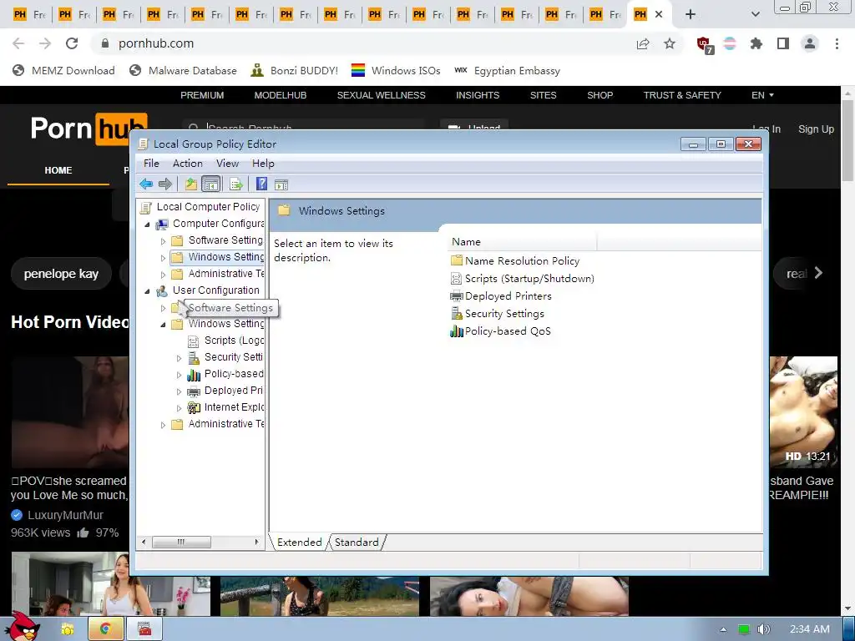Click the volume speaker icon in system tray
The height and width of the screenshot is (641, 855).
pos(763,629)
